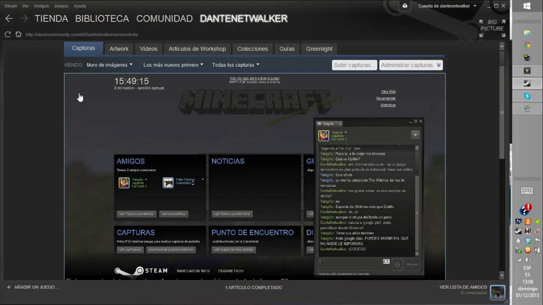Viewport: 543px width, 305px height.
Task: Enter Big Picture mode
Action: tap(492, 28)
